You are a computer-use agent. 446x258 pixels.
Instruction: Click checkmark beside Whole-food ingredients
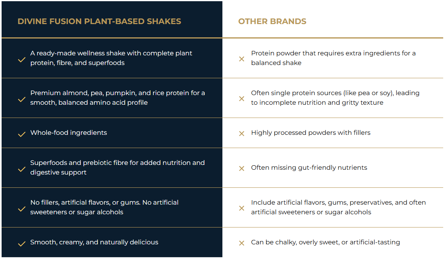[22, 134]
